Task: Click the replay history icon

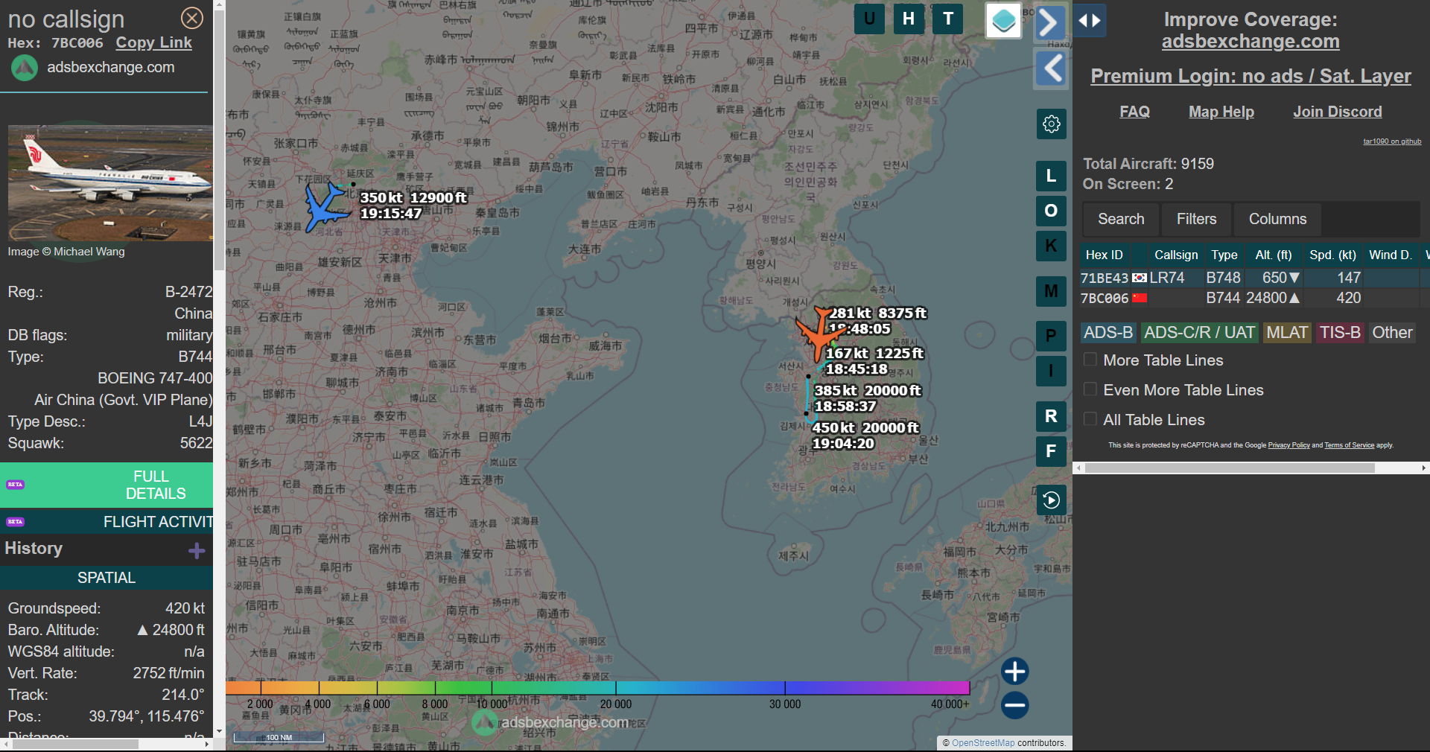Action: (x=1052, y=500)
